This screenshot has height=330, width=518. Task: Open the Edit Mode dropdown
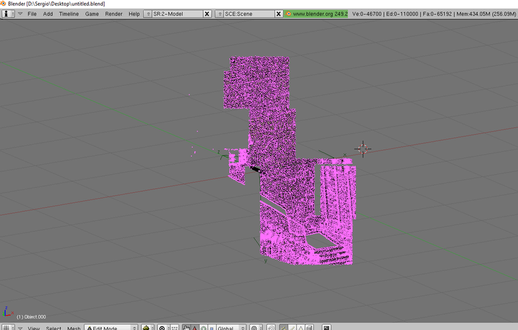click(x=111, y=327)
